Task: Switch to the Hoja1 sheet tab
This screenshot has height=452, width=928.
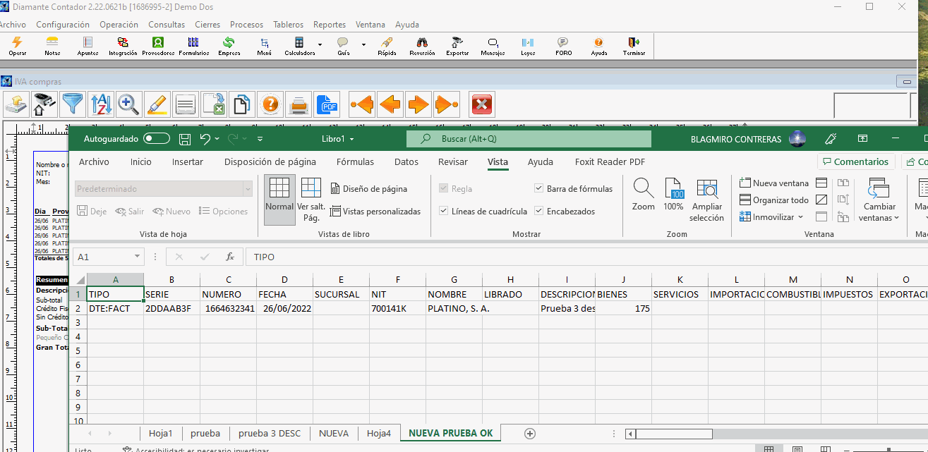Action: tap(161, 433)
